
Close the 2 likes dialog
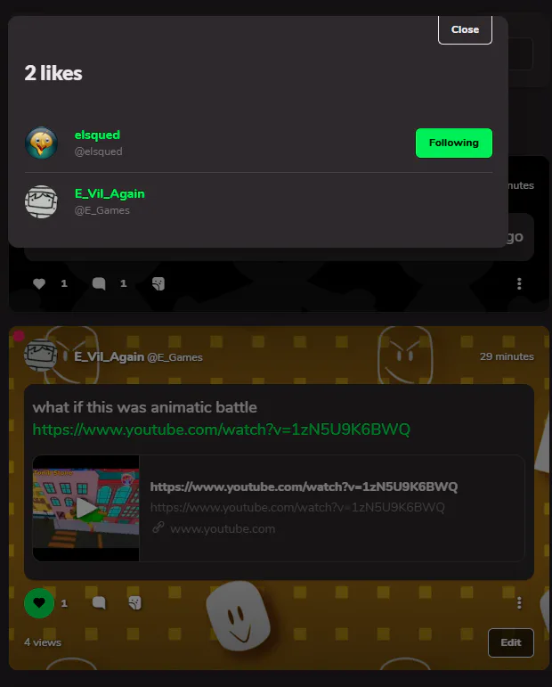point(465,29)
